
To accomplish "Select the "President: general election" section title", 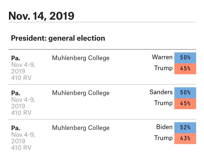I will (x=58, y=38).
